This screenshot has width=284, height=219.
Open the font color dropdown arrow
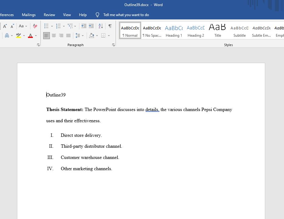coord(36,35)
